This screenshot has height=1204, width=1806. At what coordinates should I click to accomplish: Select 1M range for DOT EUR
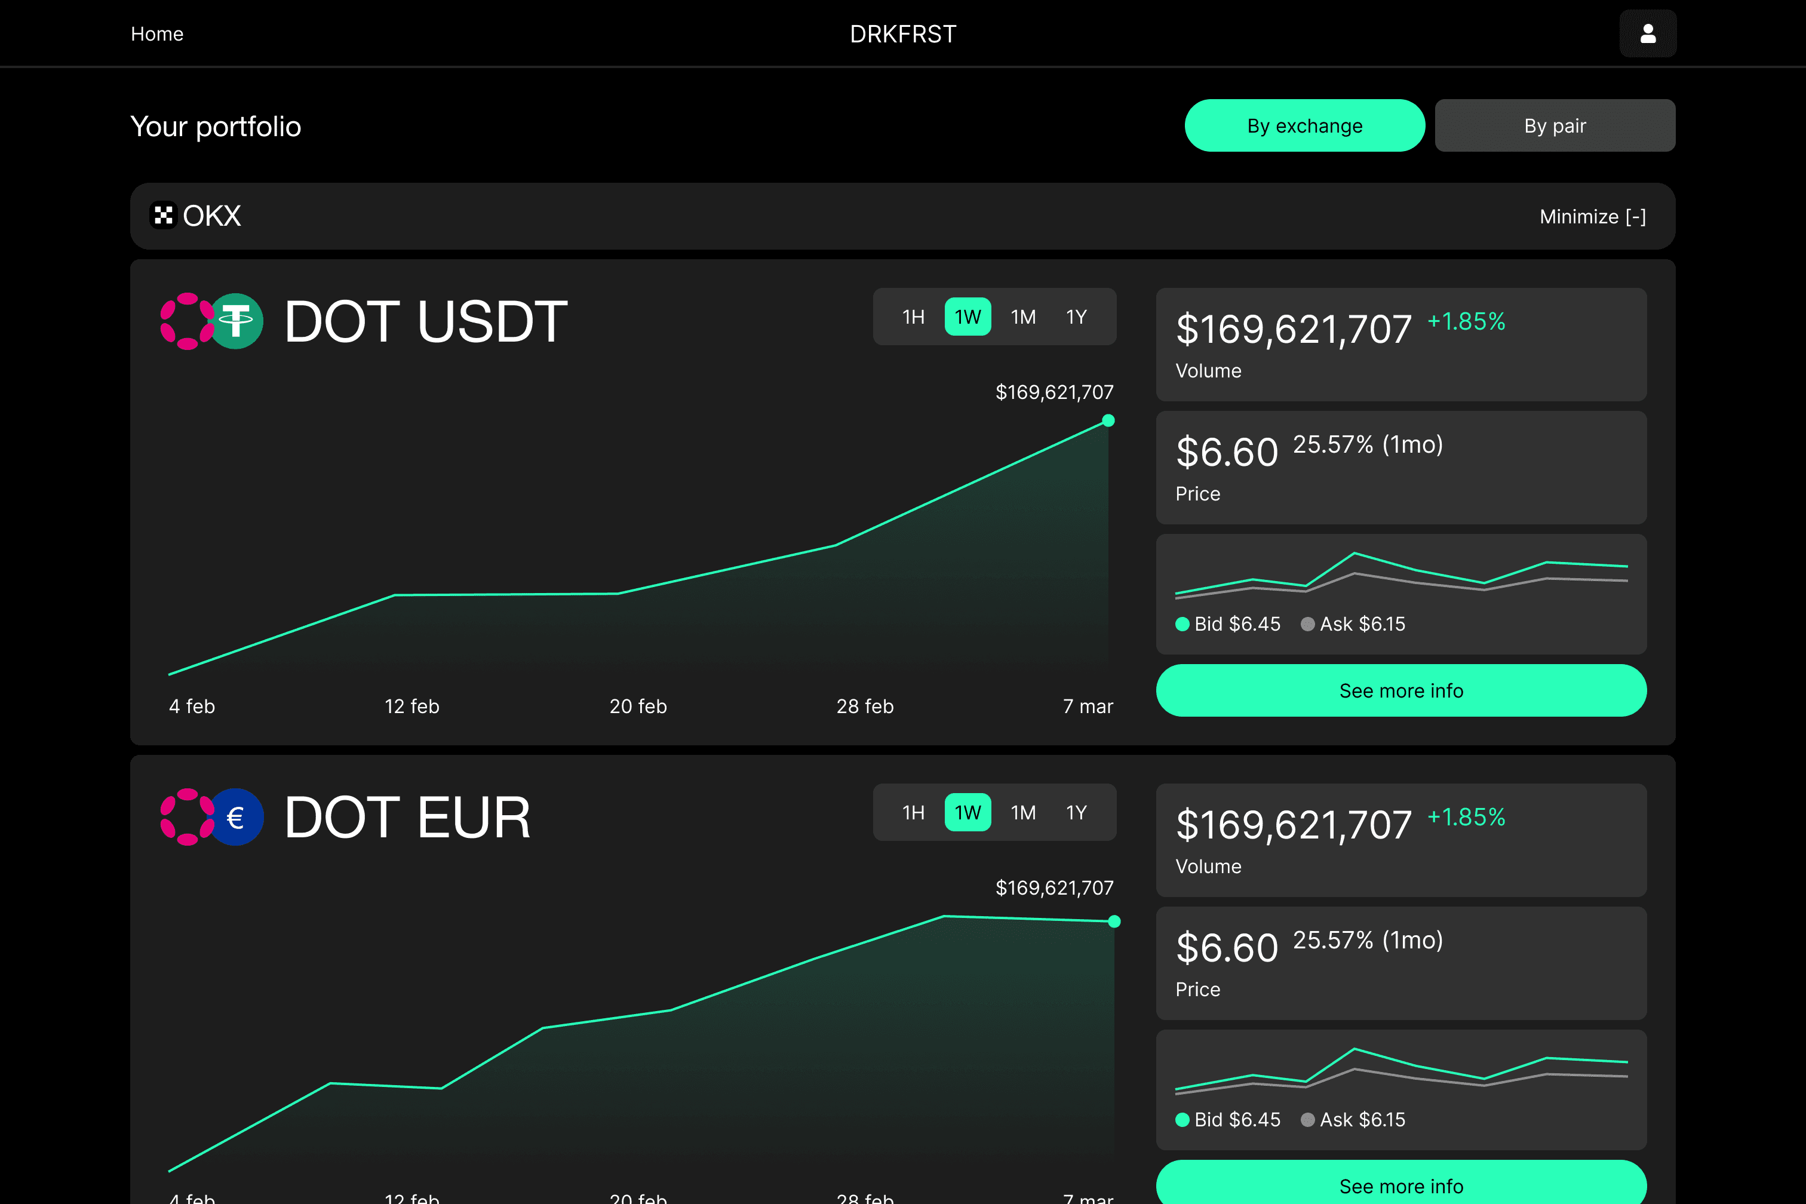pos(1023,812)
